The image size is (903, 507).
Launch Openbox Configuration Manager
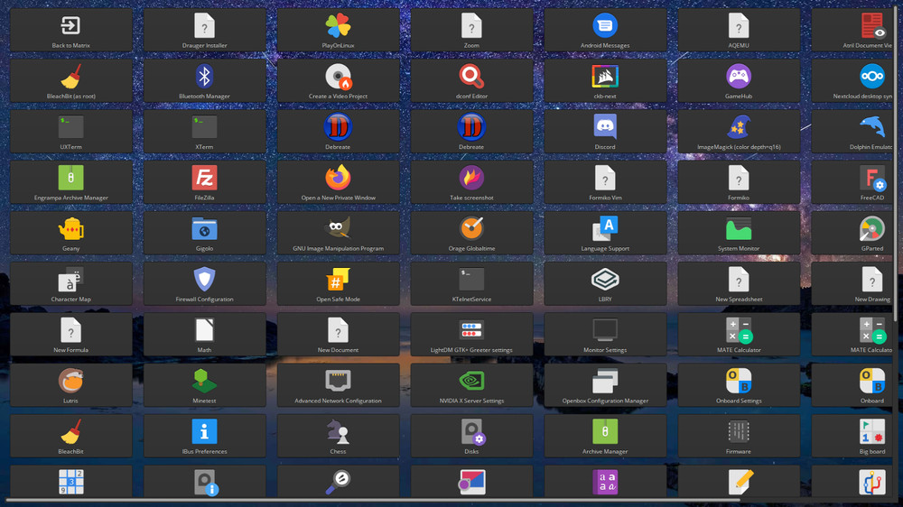pos(605,384)
